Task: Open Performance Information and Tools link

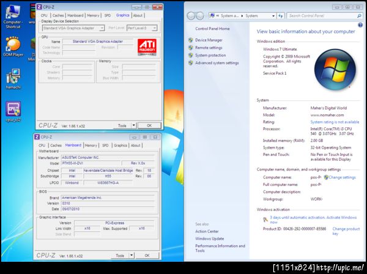Action: coord(220,248)
